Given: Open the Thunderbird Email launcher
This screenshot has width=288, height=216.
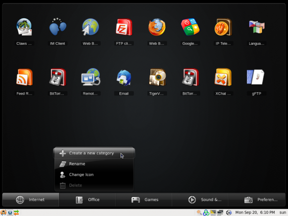Looking at the screenshot, I should 124,78.
